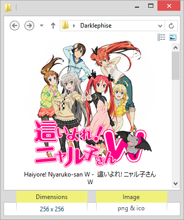Click the Back navigation arrow

point(14,26)
